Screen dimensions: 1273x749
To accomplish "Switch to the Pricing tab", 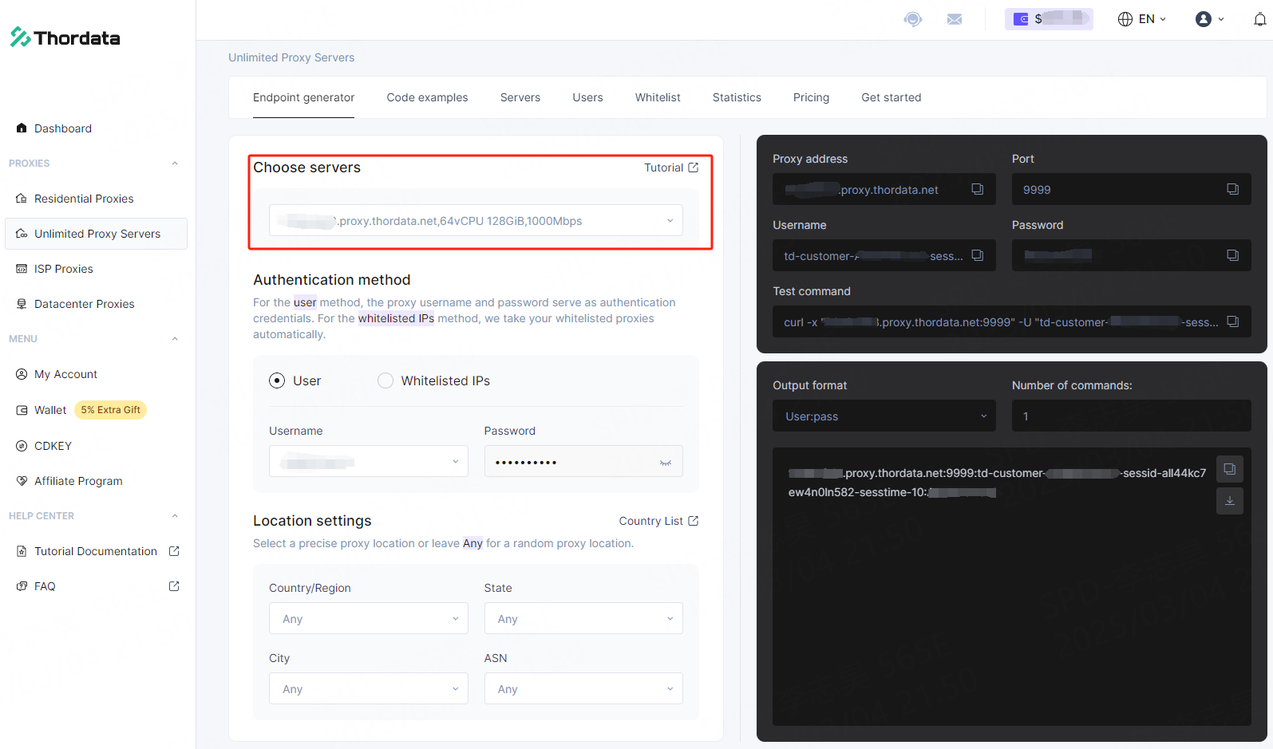I will click(x=811, y=97).
